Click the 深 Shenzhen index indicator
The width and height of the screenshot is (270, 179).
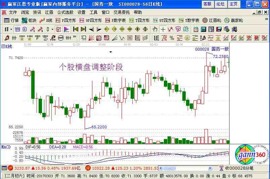click(88, 168)
